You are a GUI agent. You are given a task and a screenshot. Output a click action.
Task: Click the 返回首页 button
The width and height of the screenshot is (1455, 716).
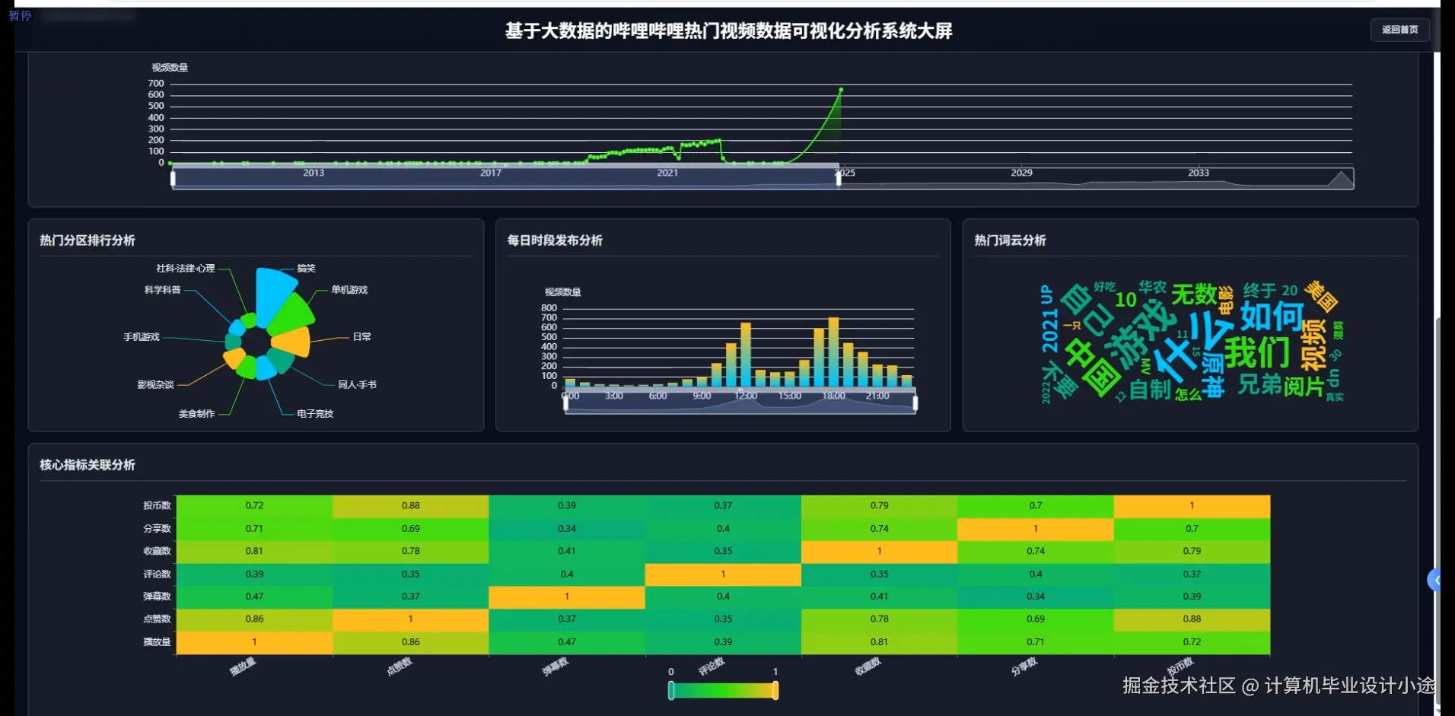[x=1399, y=30]
